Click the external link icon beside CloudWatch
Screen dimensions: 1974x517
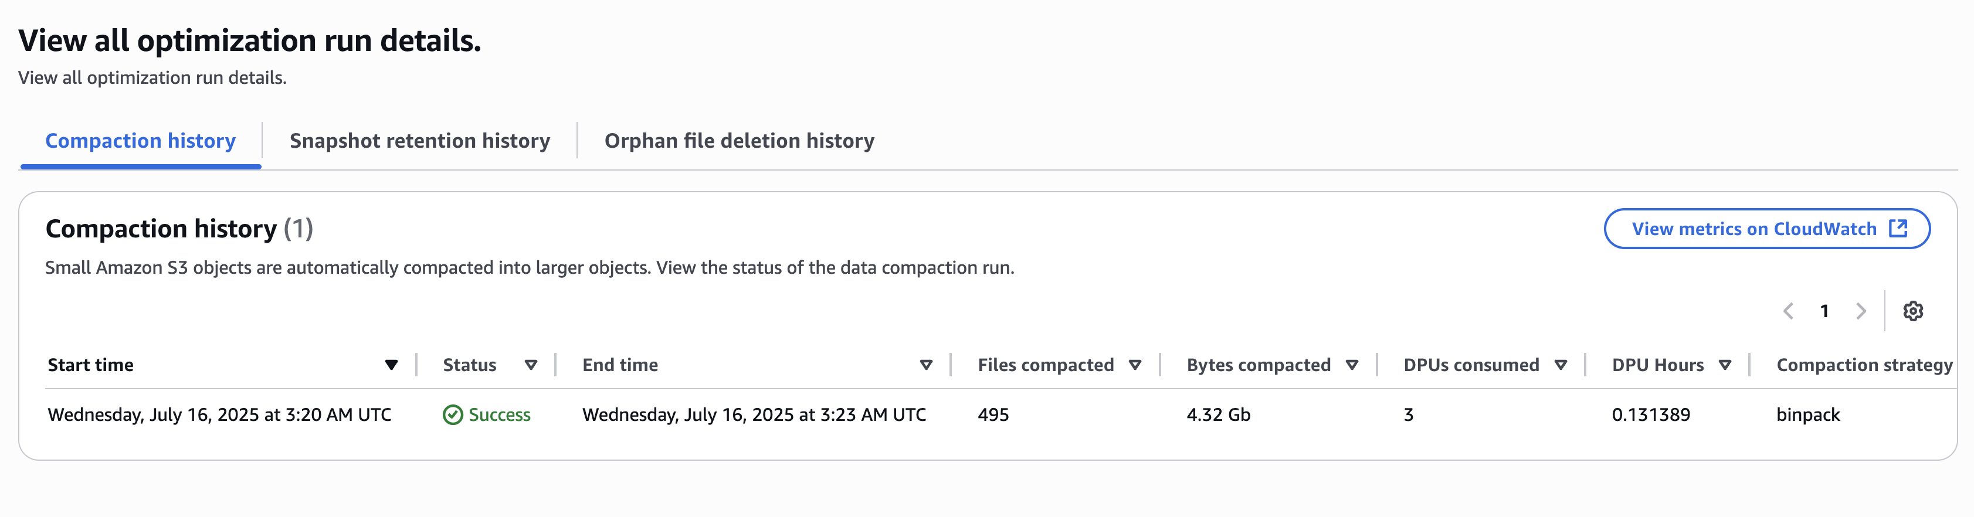click(1898, 228)
